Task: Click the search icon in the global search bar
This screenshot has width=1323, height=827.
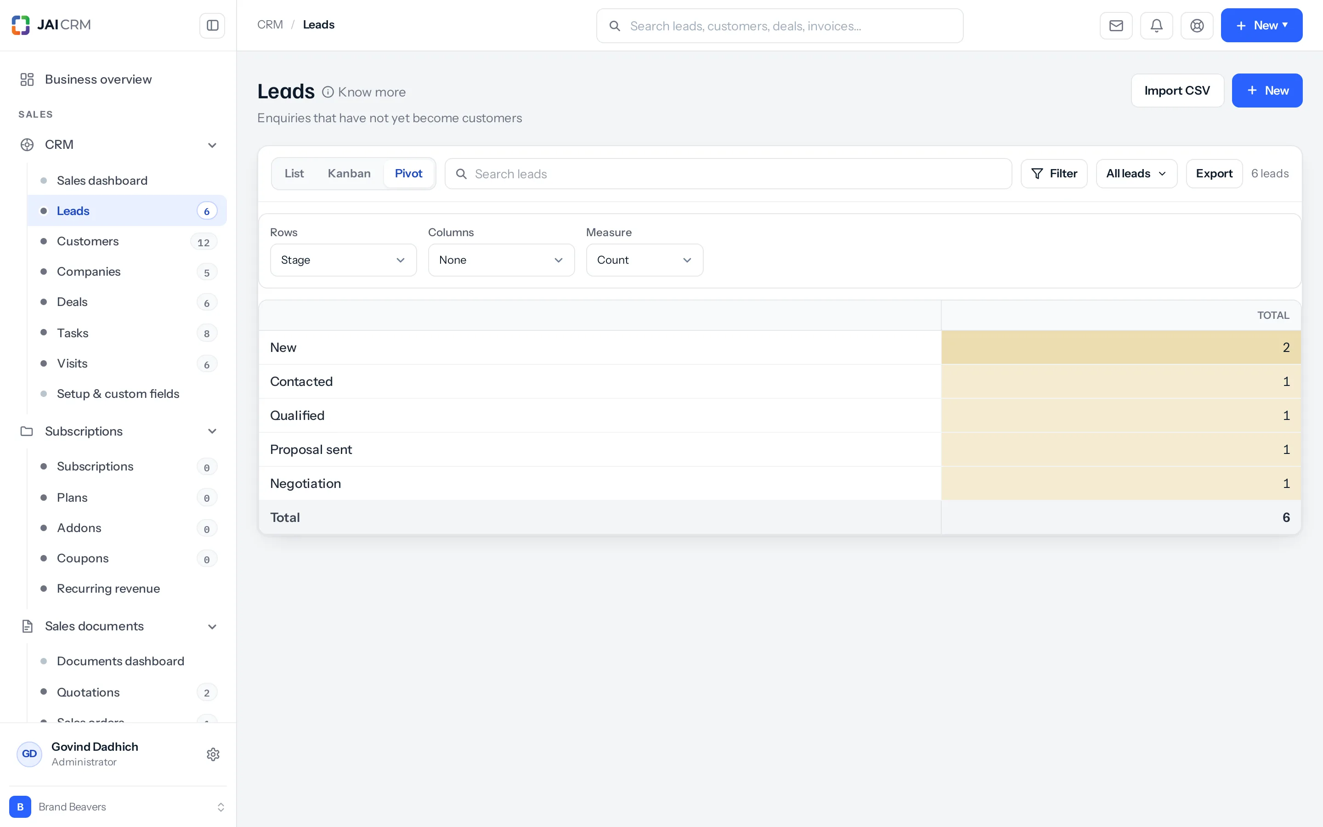Action: (x=615, y=26)
